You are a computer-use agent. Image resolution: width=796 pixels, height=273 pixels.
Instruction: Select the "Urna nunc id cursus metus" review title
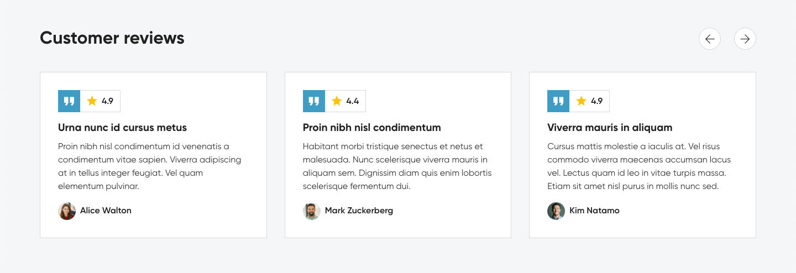(122, 128)
